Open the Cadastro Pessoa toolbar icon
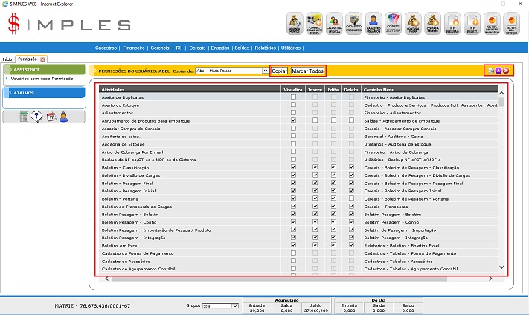 click(x=335, y=24)
